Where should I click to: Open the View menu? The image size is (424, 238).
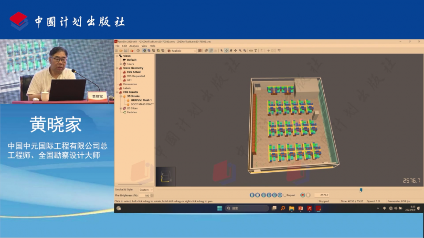point(144,46)
